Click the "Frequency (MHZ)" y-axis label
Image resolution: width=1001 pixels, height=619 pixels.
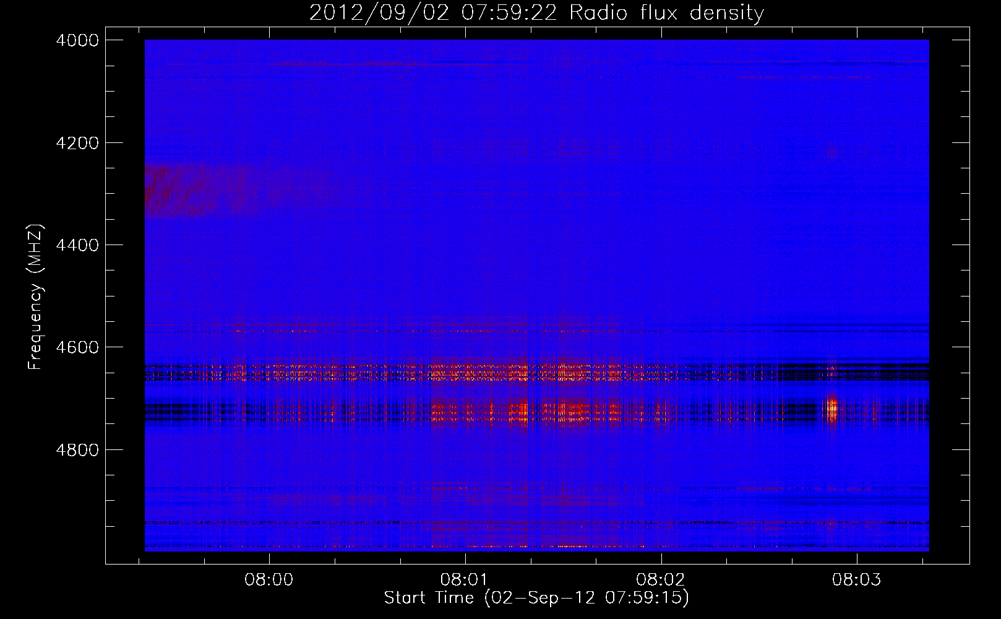tap(36, 297)
